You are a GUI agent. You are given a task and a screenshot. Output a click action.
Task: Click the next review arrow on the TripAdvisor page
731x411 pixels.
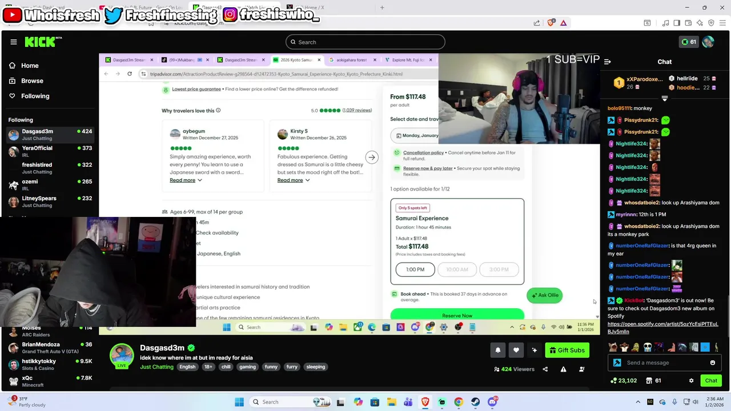(372, 158)
